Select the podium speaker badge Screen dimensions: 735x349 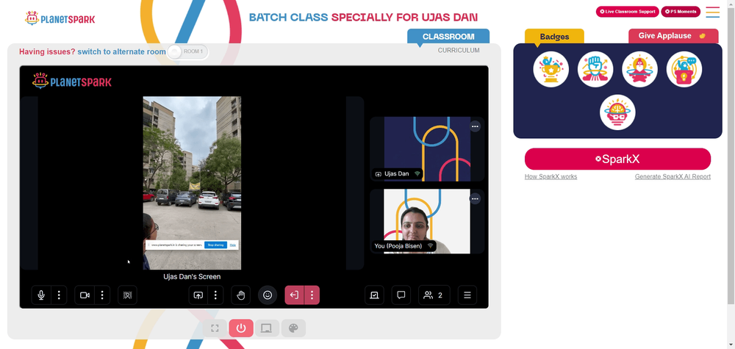coord(684,69)
